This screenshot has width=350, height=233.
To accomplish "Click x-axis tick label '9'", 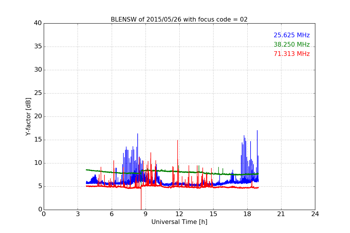I will (x=146, y=214).
